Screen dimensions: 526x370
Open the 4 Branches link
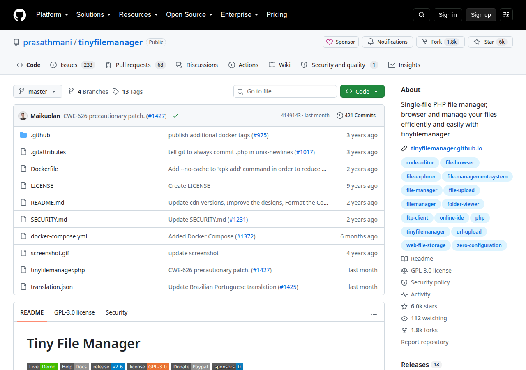coord(88,92)
